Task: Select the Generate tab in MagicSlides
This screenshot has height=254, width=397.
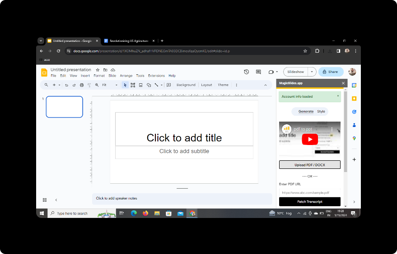Action: (x=306, y=112)
